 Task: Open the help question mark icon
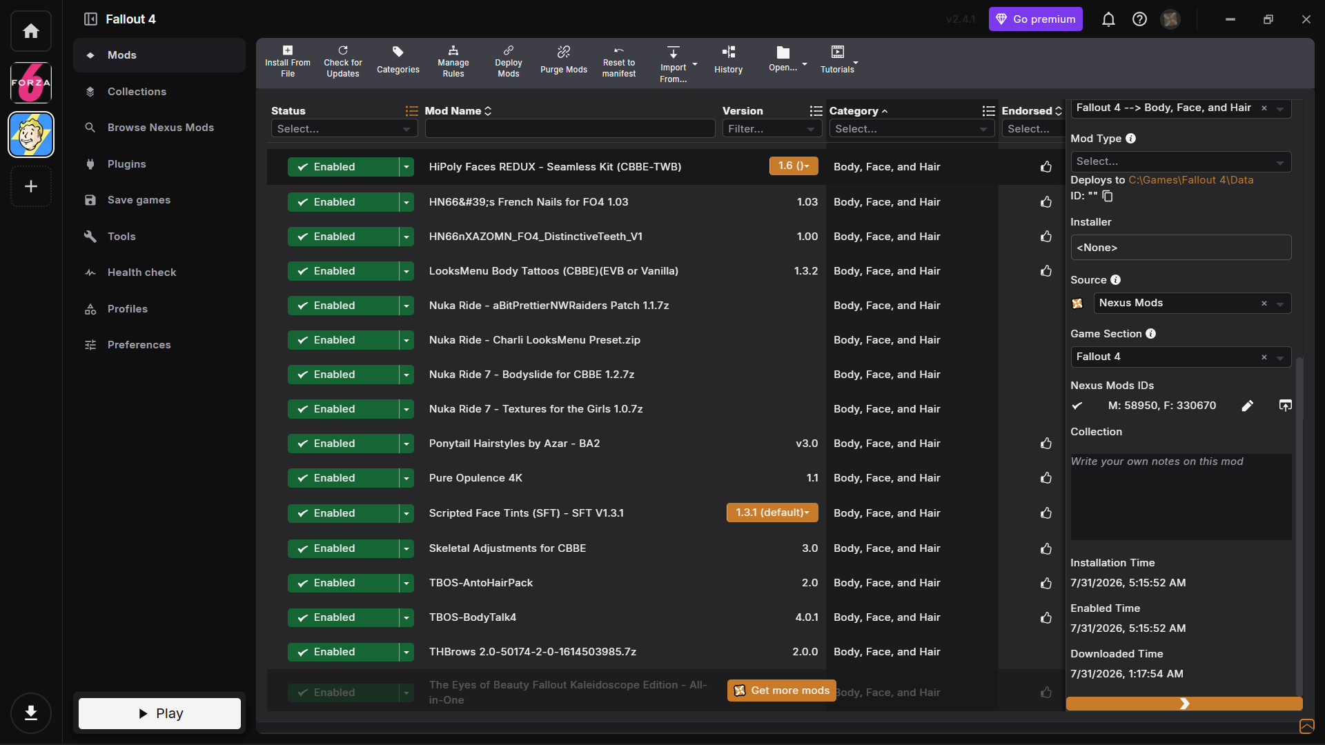coord(1139,19)
